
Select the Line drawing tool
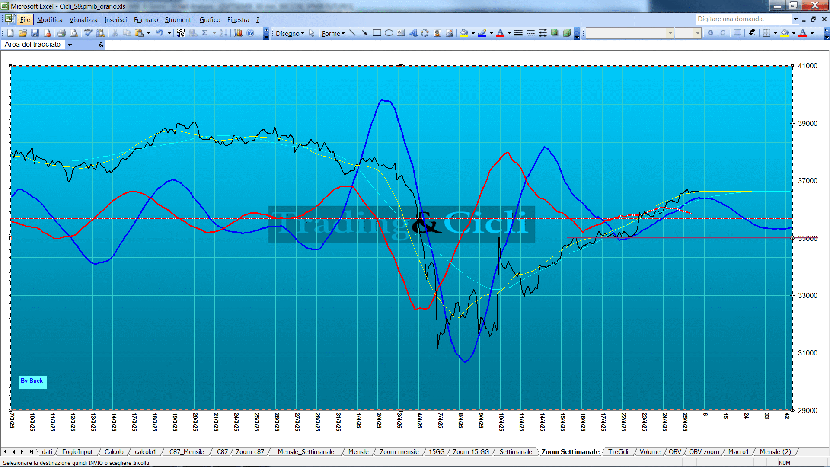[352, 33]
